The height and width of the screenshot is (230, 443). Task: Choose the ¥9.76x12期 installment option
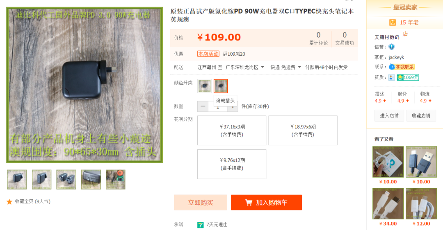[x=232, y=164]
